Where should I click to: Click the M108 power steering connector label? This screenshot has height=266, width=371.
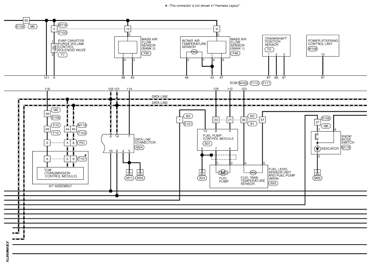pyautogui.click(x=313, y=48)
